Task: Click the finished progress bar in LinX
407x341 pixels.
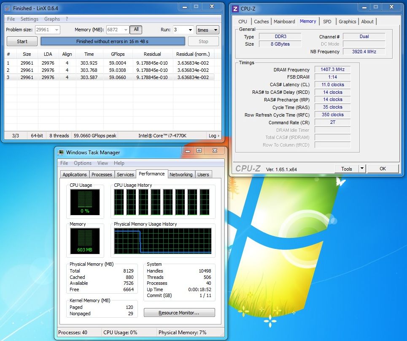Action: coord(113,41)
